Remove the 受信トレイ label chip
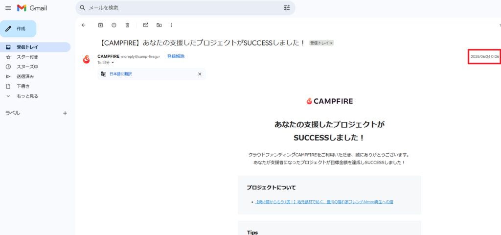The height and width of the screenshot is (235, 501). pos(331,43)
